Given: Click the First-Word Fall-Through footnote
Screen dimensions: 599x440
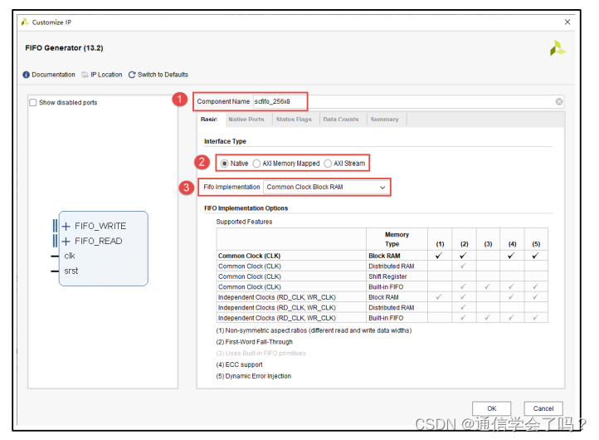Looking at the screenshot, I should (x=255, y=342).
